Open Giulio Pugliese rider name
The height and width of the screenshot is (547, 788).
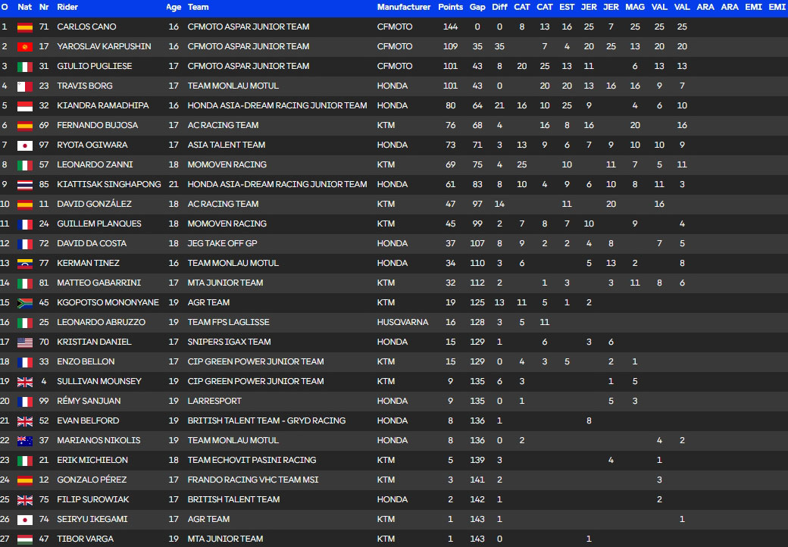95,66
